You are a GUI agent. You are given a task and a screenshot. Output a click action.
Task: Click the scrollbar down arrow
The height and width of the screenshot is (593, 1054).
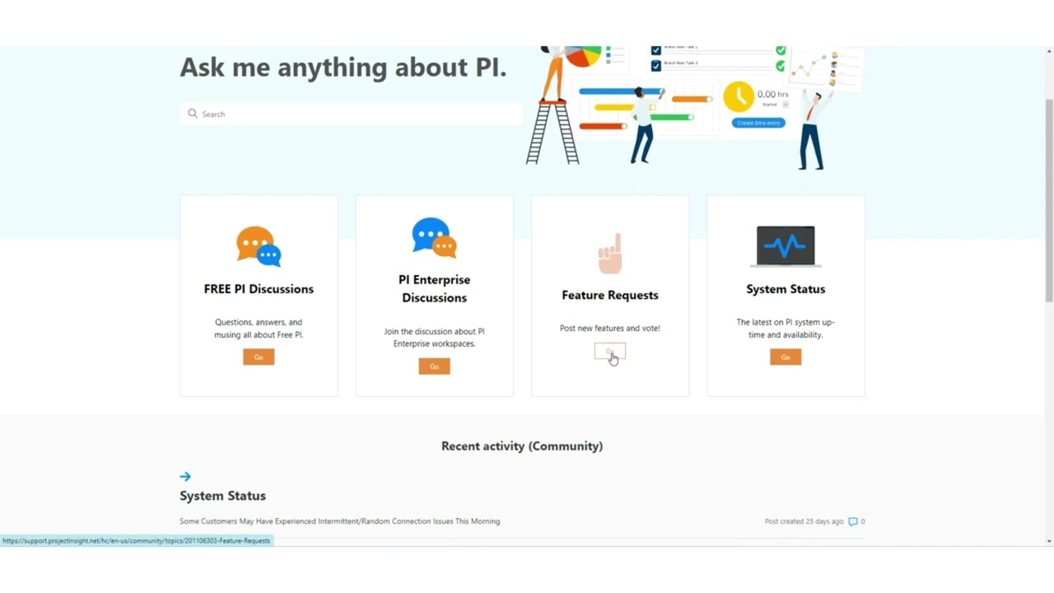(1049, 541)
